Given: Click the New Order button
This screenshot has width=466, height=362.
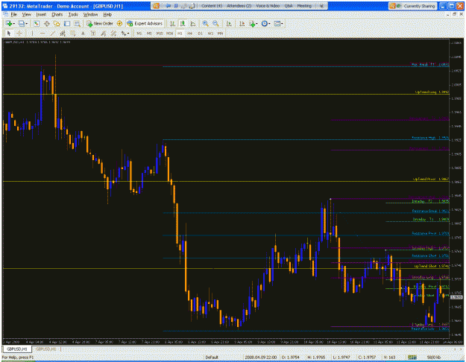Looking at the screenshot, I should pyautogui.click(x=100, y=23).
